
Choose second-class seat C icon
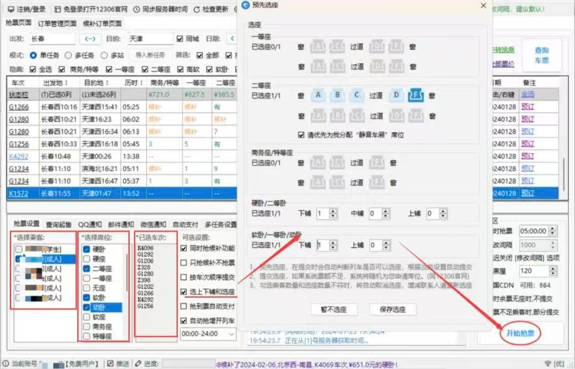click(x=357, y=95)
